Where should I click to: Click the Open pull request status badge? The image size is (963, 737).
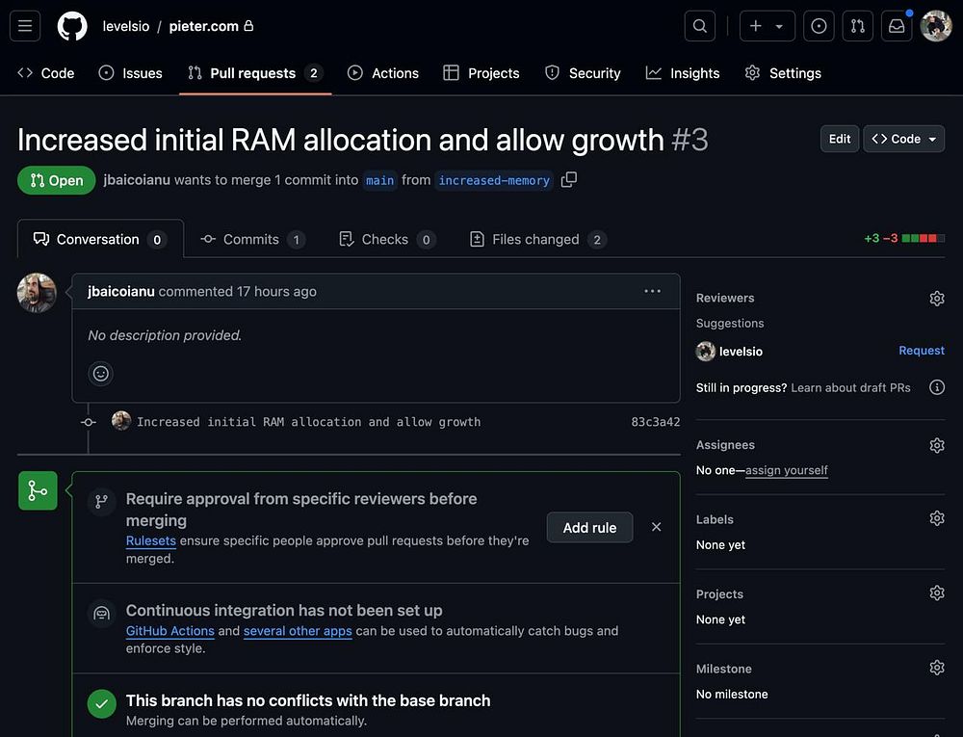point(57,180)
